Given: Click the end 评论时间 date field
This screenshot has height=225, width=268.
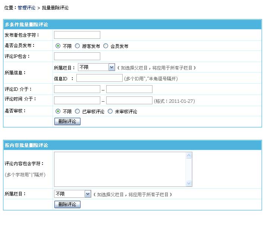Looking at the screenshot, I should tap(129, 101).
